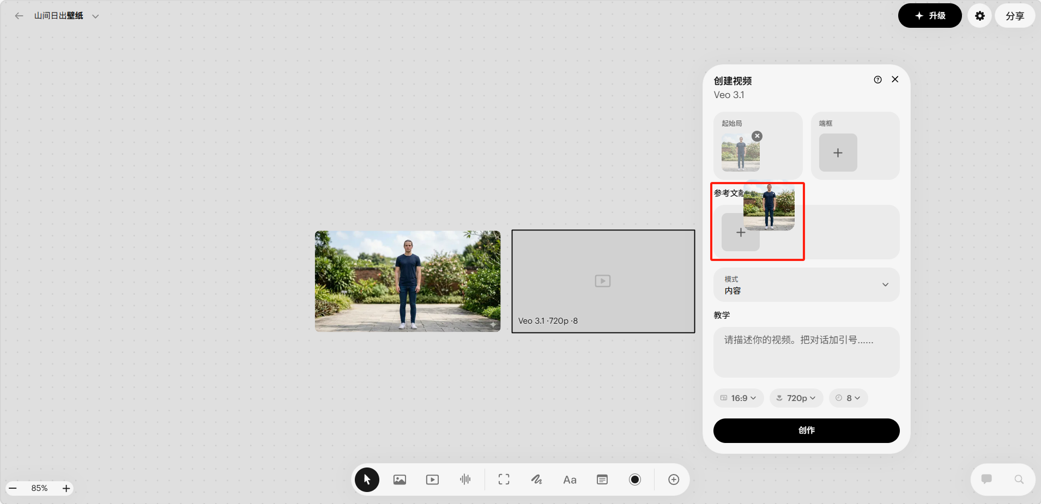Open the 720p resolution dropdown
The image size is (1041, 504).
tap(796, 398)
